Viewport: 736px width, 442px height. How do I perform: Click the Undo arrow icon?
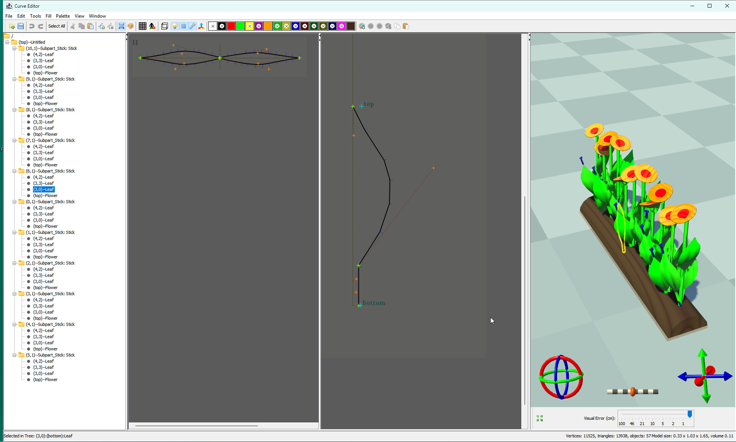click(x=32, y=26)
